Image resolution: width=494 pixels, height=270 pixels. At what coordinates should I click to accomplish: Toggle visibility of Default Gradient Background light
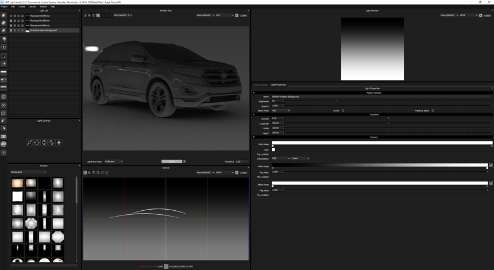click(x=11, y=30)
